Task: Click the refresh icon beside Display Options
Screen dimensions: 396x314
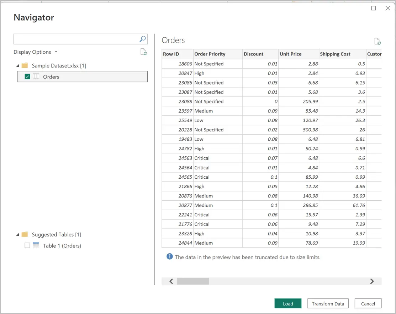Action: click(144, 52)
